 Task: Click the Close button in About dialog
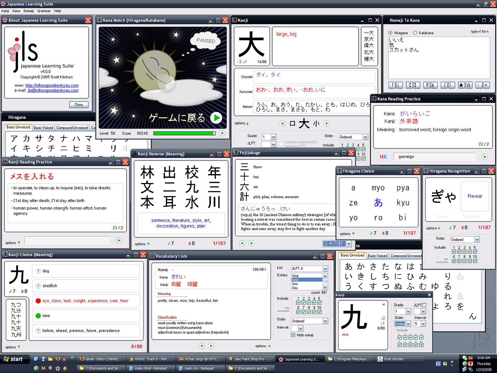click(x=79, y=105)
